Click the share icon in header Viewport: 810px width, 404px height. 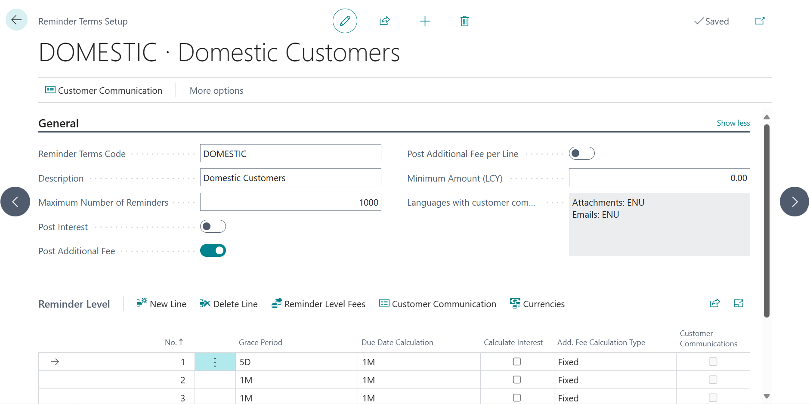(x=384, y=21)
